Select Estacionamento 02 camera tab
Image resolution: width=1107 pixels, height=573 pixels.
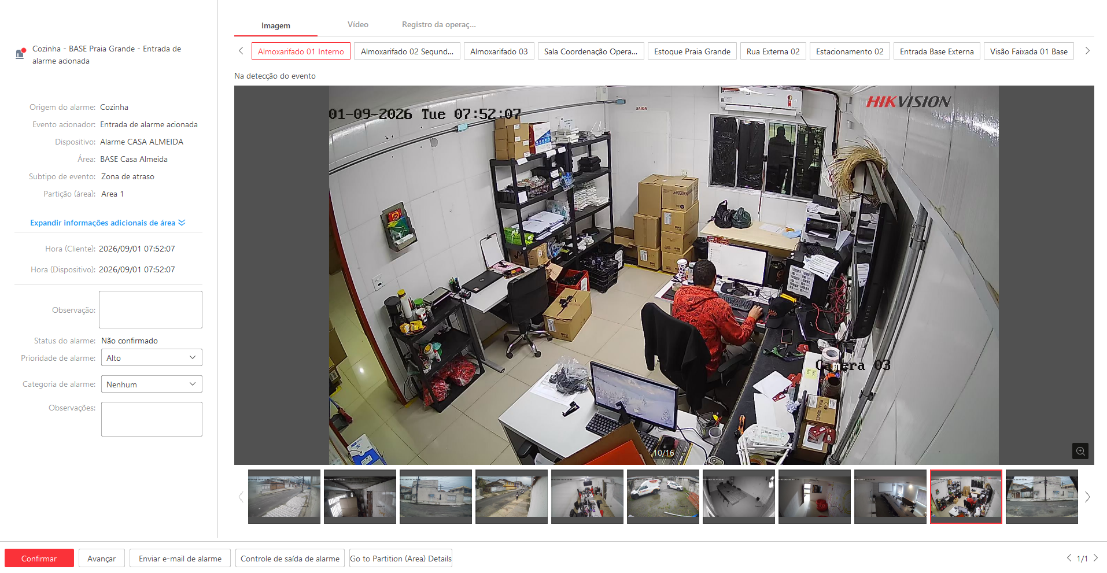pos(850,51)
